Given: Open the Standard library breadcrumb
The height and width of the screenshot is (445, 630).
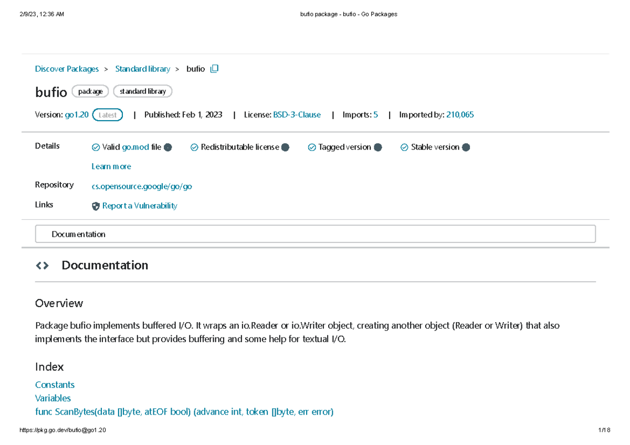Looking at the screenshot, I should click(142, 68).
